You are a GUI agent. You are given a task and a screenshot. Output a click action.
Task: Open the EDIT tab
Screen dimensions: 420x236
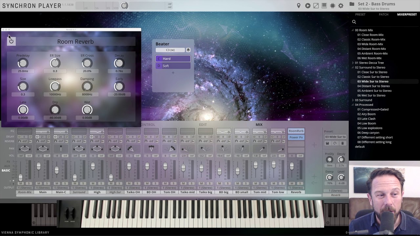pyautogui.click(x=203, y=125)
